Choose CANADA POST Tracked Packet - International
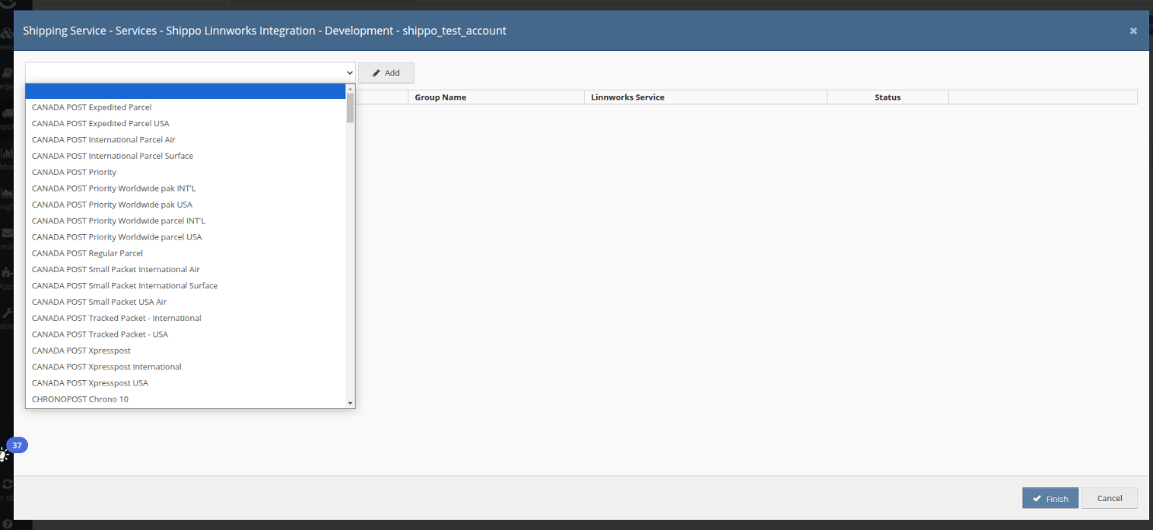Image resolution: width=1153 pixels, height=530 pixels. [x=186, y=318]
